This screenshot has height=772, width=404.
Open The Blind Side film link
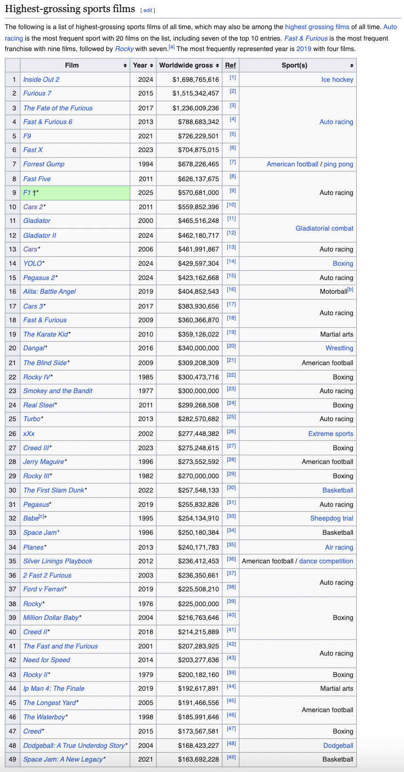coord(45,363)
